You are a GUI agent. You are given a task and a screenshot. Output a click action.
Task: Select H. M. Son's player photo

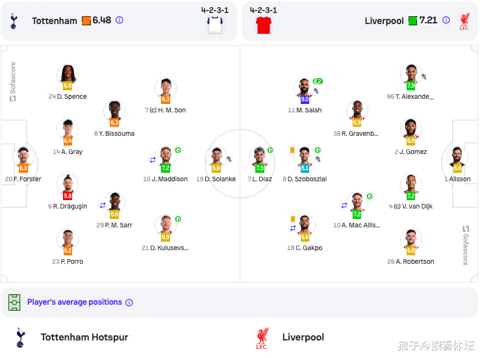[x=166, y=88]
